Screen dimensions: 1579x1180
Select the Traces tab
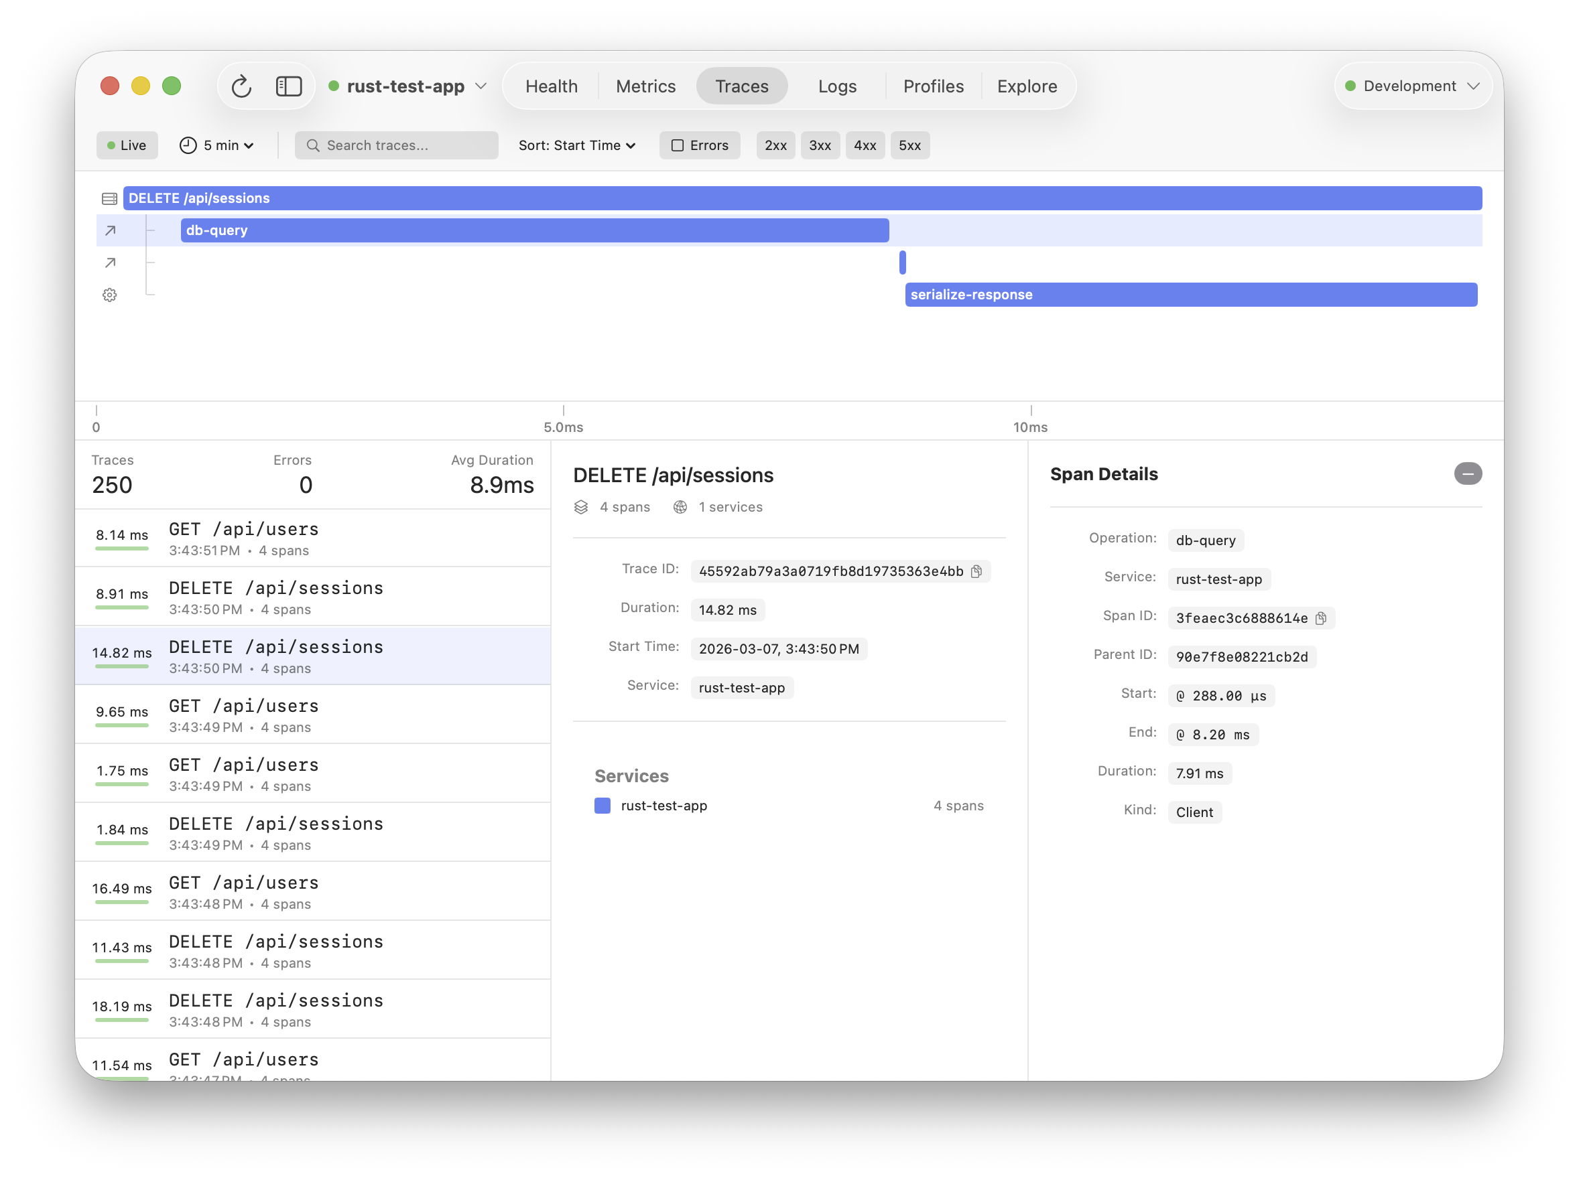click(742, 86)
